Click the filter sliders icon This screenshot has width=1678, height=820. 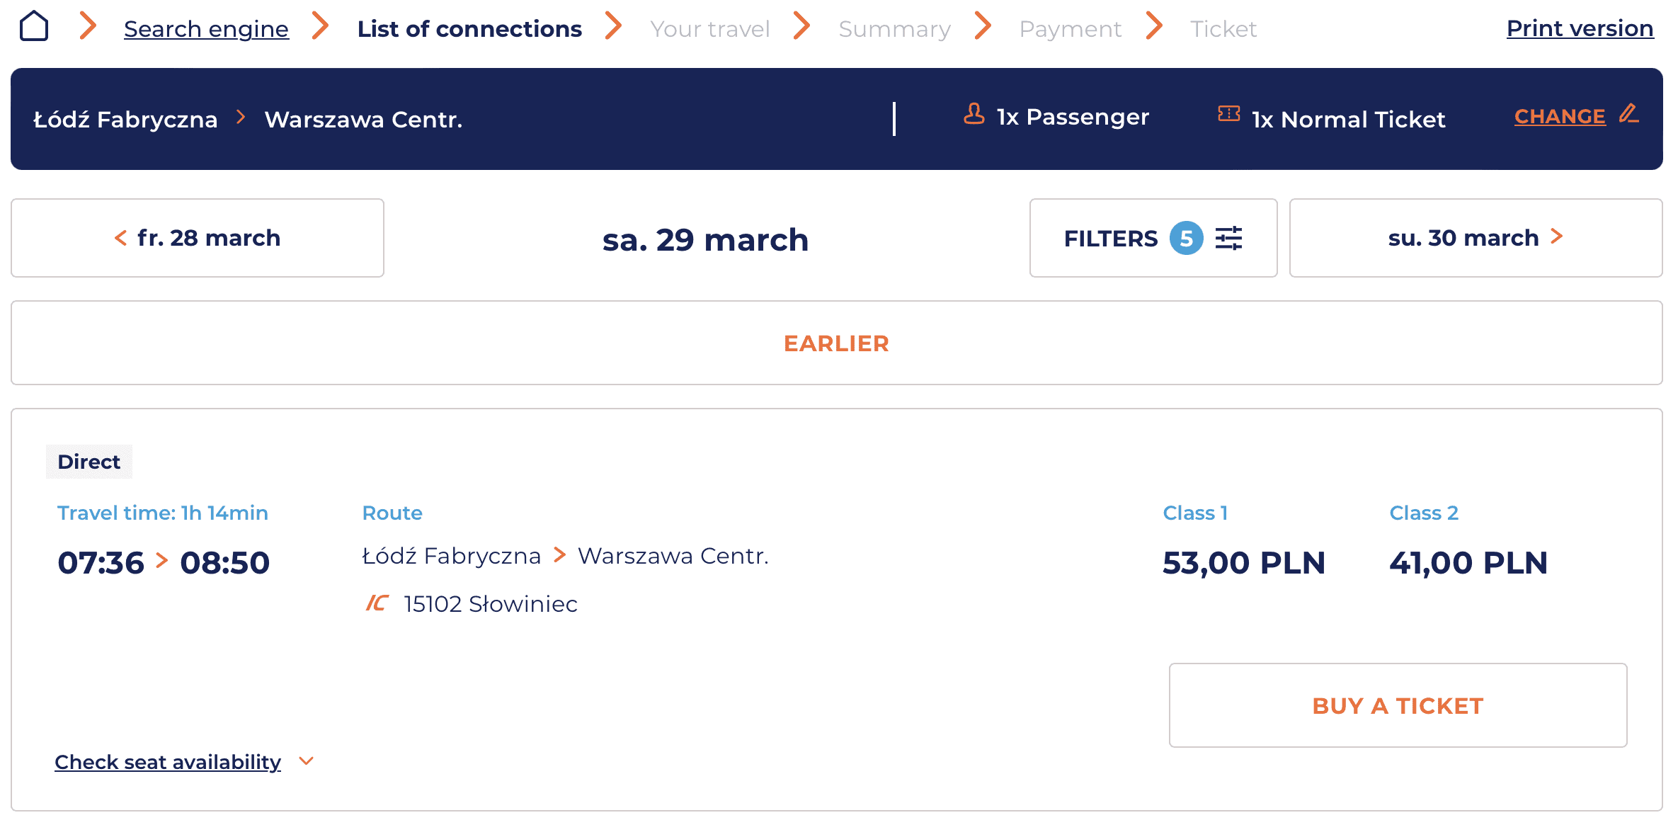coord(1228,238)
